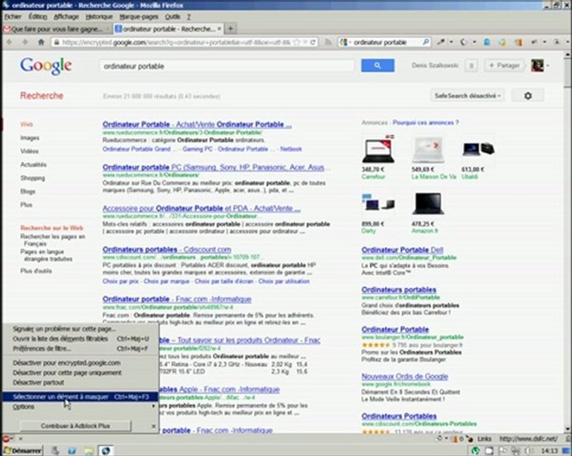Open SafeSearch désactivé dropdown
The image size is (572, 456).
(x=467, y=96)
